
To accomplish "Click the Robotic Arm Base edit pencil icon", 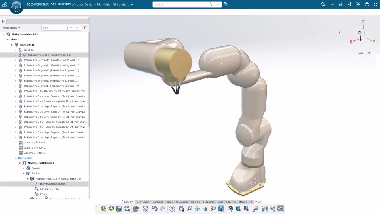I will click(x=25, y=55).
